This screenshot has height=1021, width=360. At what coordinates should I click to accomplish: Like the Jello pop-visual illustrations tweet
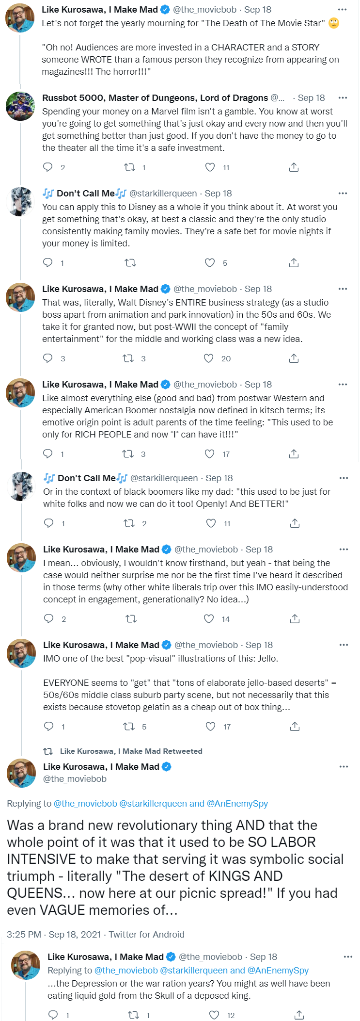pyautogui.click(x=211, y=727)
